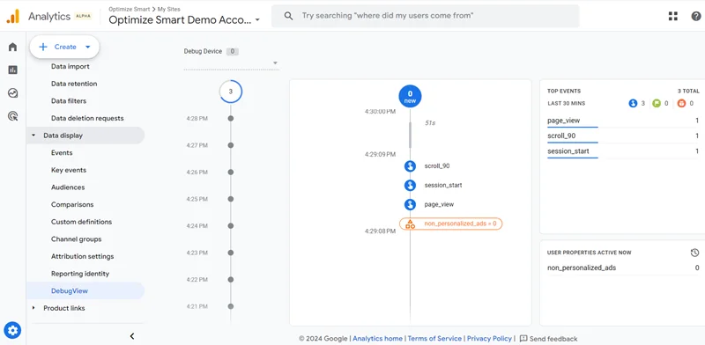
Task: Click the Send feedback icon
Action: (x=523, y=339)
